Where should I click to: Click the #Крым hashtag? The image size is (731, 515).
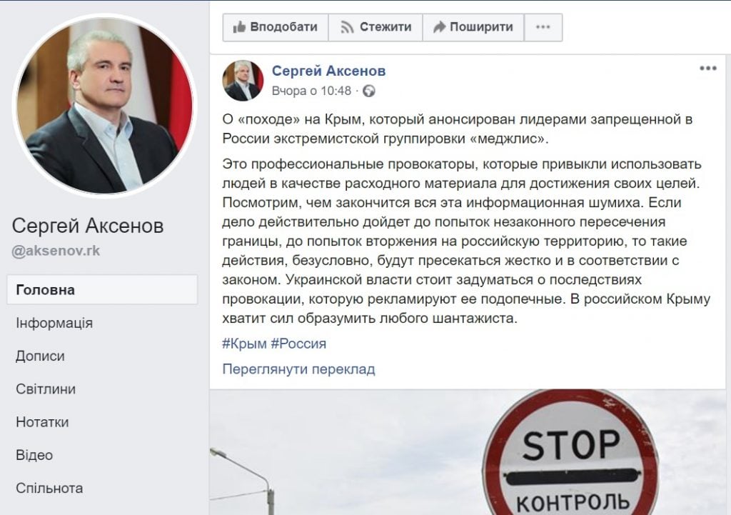tap(244, 344)
